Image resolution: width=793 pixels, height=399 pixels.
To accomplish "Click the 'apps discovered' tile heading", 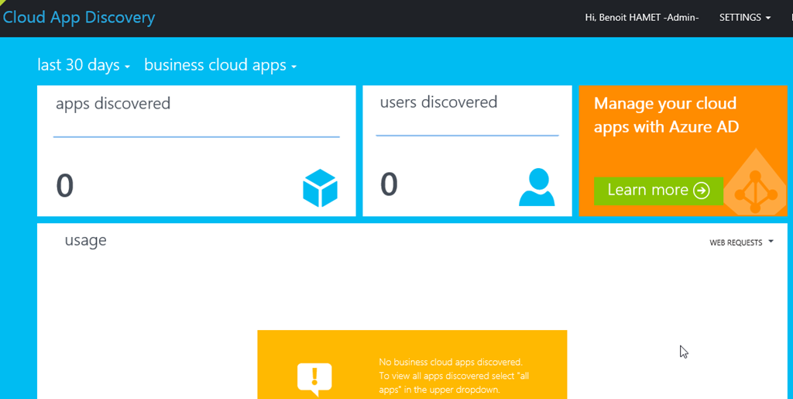I will [x=113, y=104].
